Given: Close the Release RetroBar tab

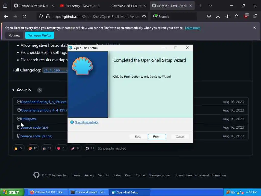Looking at the screenshot, I should pyautogui.click(x=53, y=6).
